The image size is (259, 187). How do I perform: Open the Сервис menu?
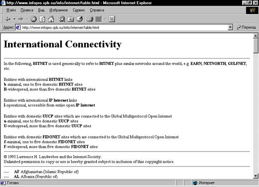pos(79,10)
